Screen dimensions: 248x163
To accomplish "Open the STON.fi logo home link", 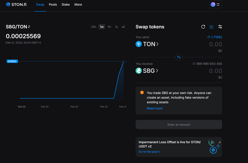I will 16,4.
